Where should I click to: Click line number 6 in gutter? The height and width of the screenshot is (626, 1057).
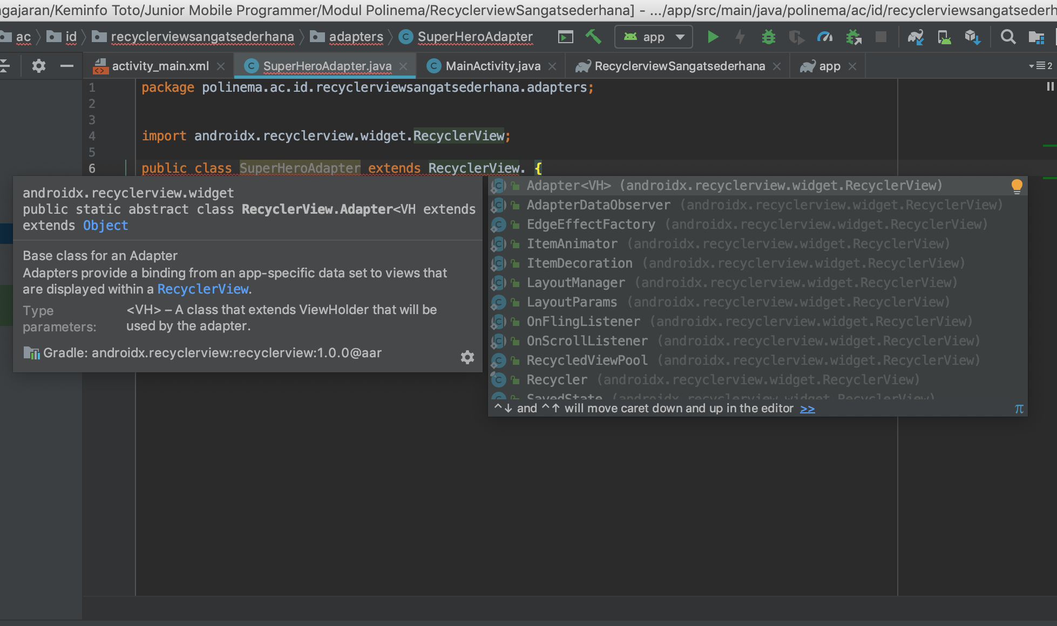coord(92,168)
